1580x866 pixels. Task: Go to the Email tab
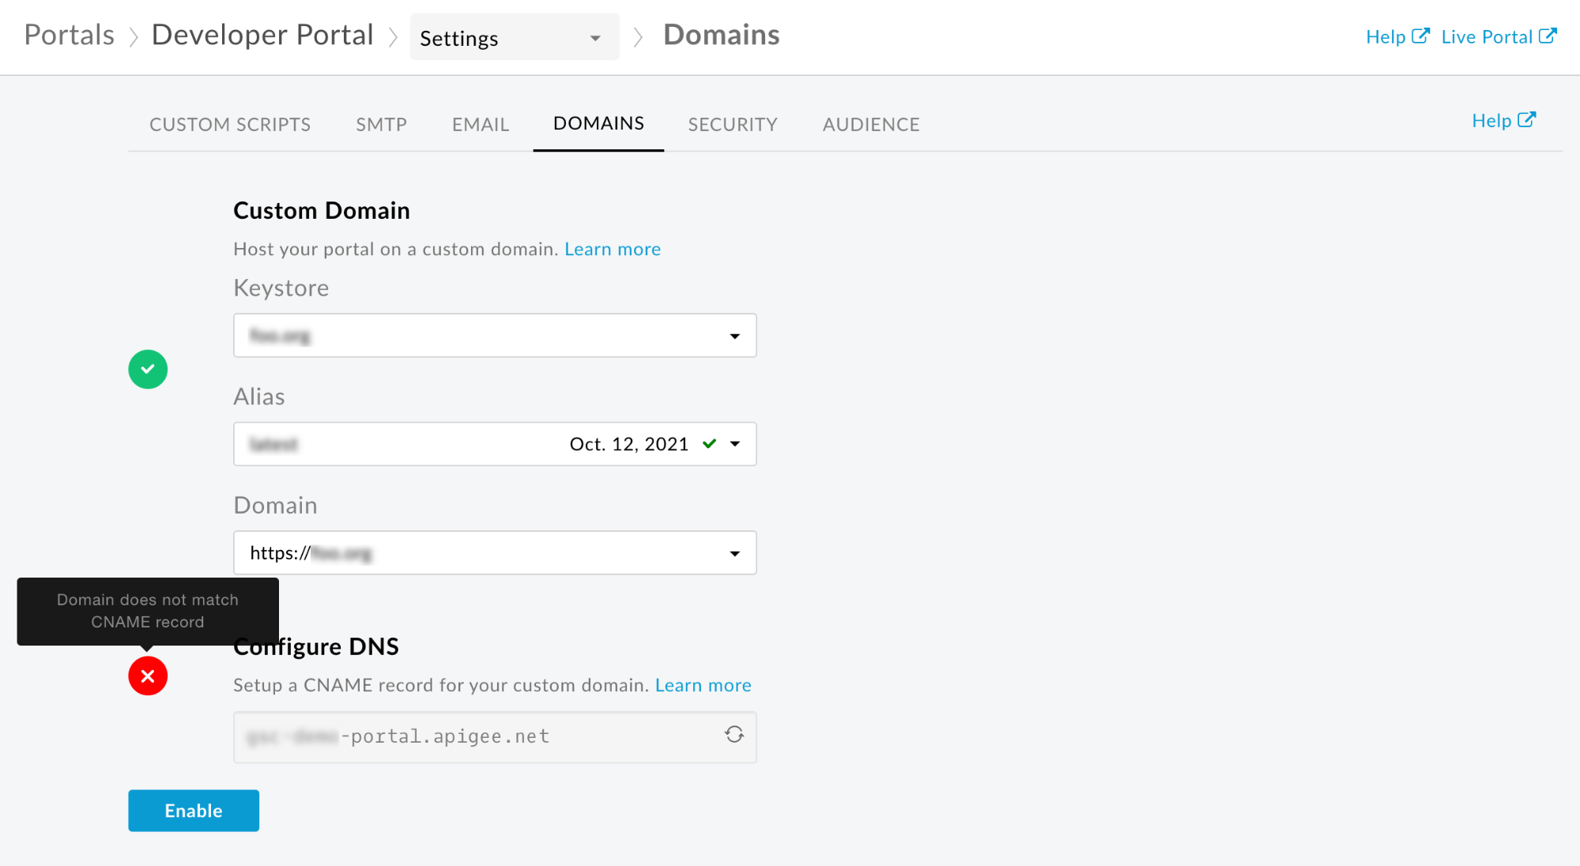pyautogui.click(x=480, y=125)
